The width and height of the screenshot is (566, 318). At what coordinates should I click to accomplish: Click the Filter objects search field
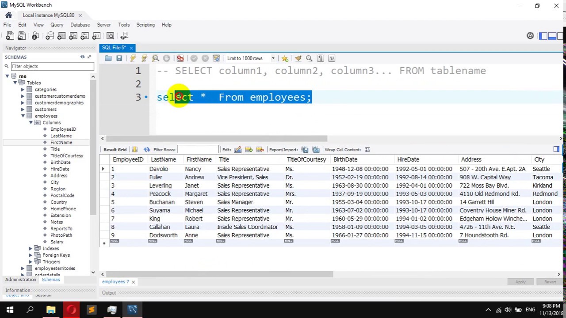pos(52,66)
